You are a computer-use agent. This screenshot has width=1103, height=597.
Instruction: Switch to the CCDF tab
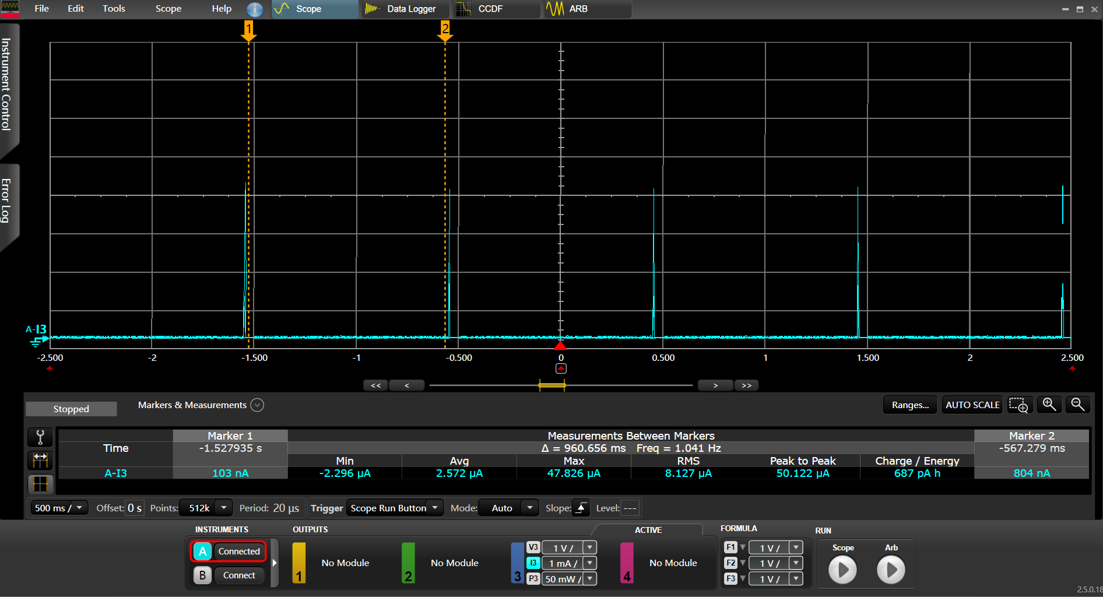497,9
